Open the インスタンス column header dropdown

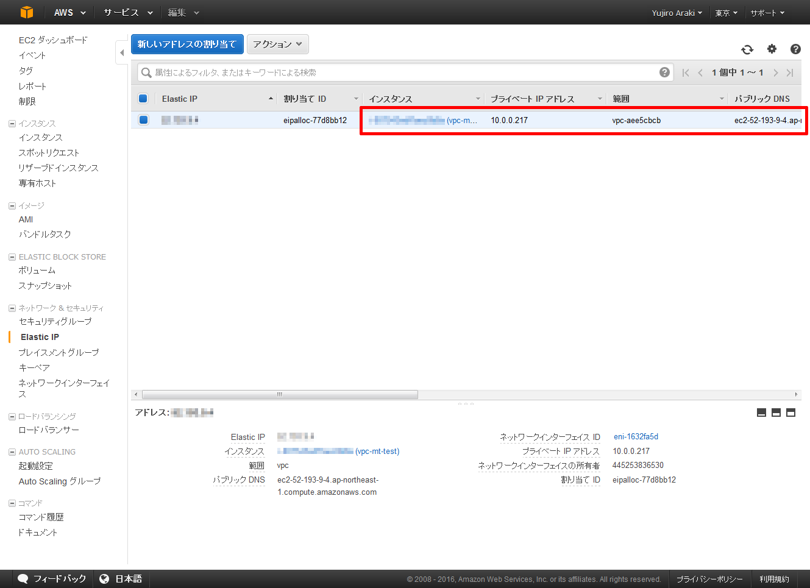[478, 99]
